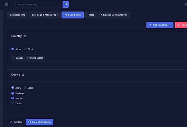
Task: Select Allow radio under Country
Action: click(x=13, y=49)
